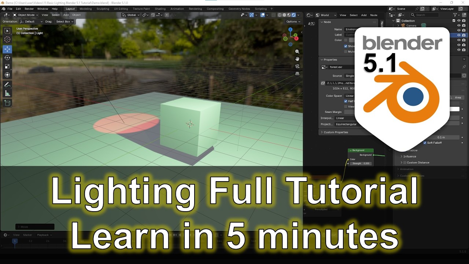
Task: Switch to material preview shading
Action: click(289, 15)
